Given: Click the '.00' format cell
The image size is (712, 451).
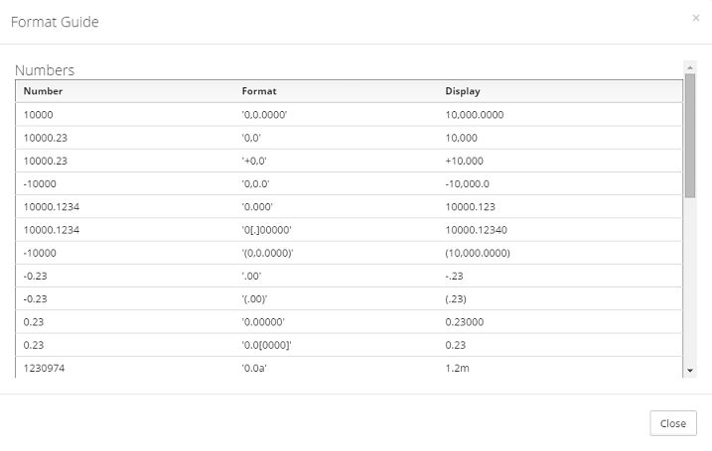Looking at the screenshot, I should (x=251, y=276).
